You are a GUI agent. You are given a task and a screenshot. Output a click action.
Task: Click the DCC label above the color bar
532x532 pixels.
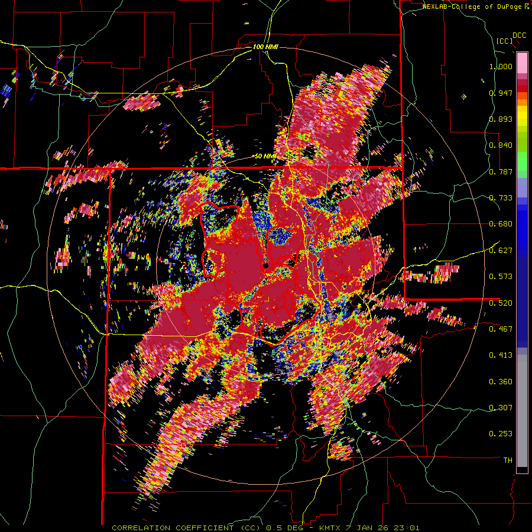click(x=519, y=35)
